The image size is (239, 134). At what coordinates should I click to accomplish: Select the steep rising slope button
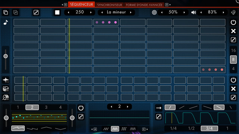170,108
